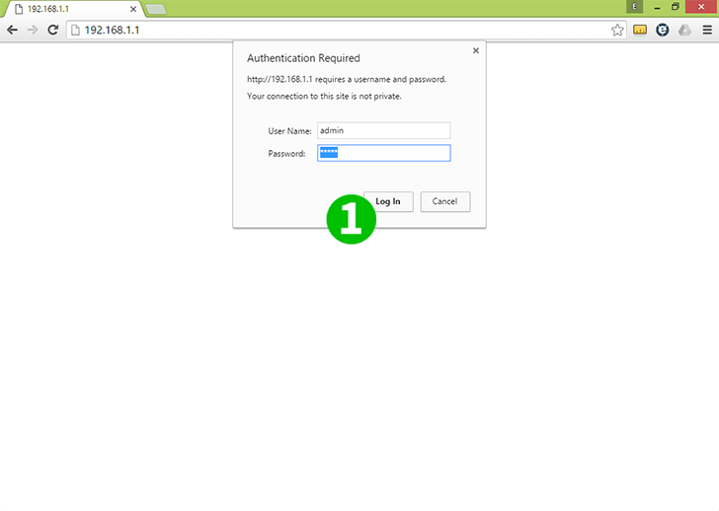Click the browser Forward arrow

pos(33,30)
